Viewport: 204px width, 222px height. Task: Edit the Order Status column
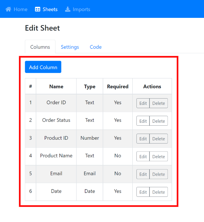[143, 121]
